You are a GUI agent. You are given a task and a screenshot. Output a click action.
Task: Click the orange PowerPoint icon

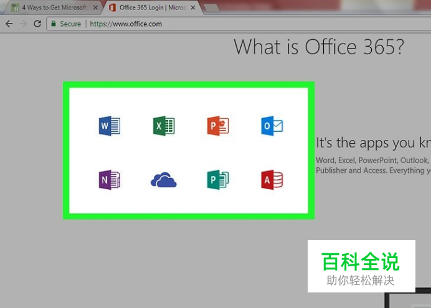click(x=218, y=126)
